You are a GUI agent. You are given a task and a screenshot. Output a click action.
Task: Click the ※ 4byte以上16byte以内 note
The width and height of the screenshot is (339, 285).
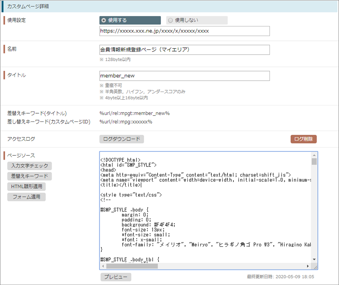[123, 98]
